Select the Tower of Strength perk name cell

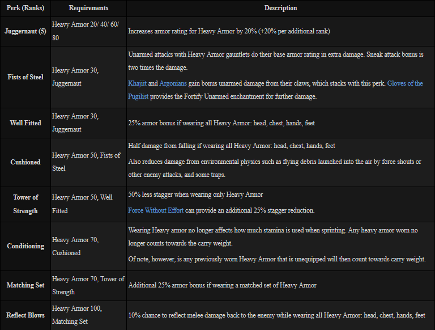(x=25, y=204)
